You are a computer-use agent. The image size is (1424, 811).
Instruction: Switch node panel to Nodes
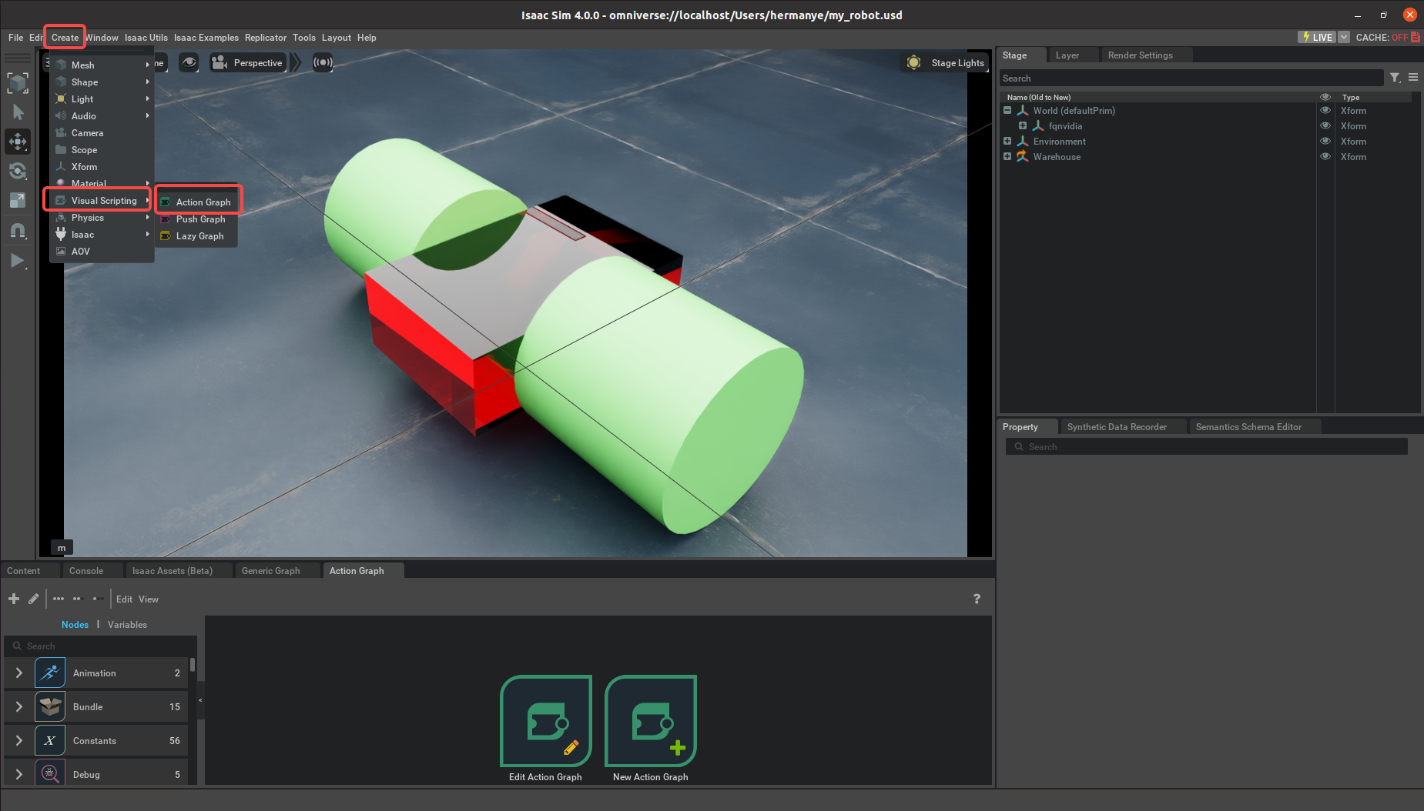click(x=75, y=625)
